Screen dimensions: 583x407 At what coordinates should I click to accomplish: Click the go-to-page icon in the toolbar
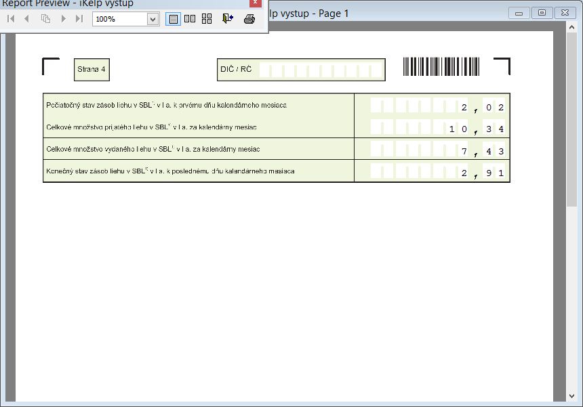45,19
